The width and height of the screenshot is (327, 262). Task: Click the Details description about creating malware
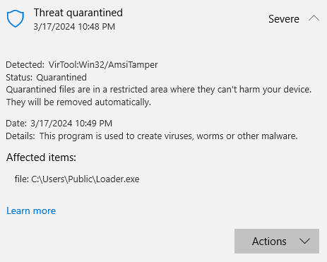click(168, 136)
